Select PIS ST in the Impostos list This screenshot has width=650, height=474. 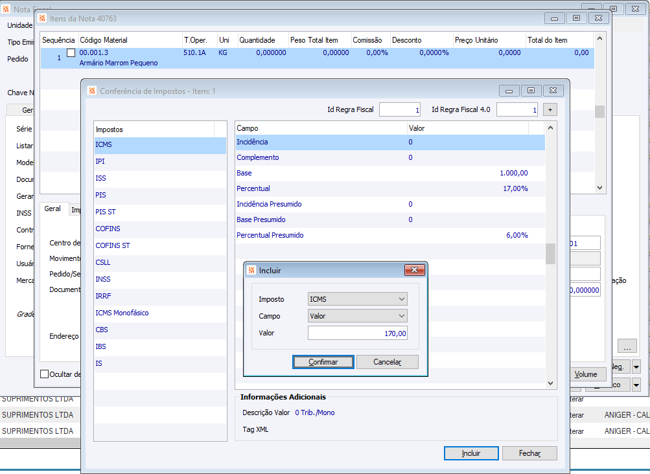coord(161,212)
